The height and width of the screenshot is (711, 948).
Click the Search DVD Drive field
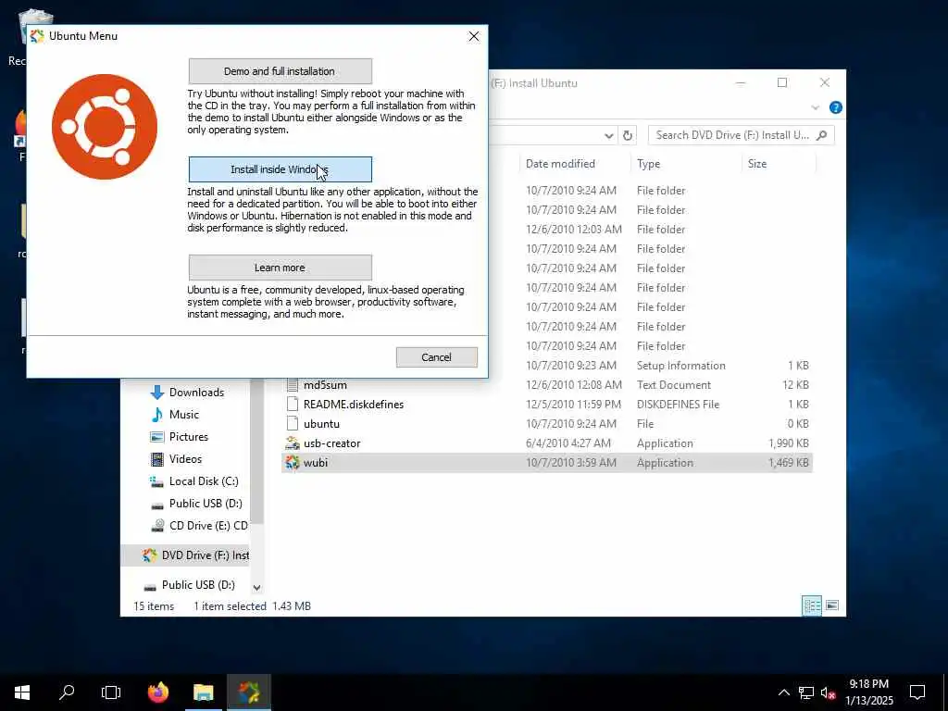742,135
